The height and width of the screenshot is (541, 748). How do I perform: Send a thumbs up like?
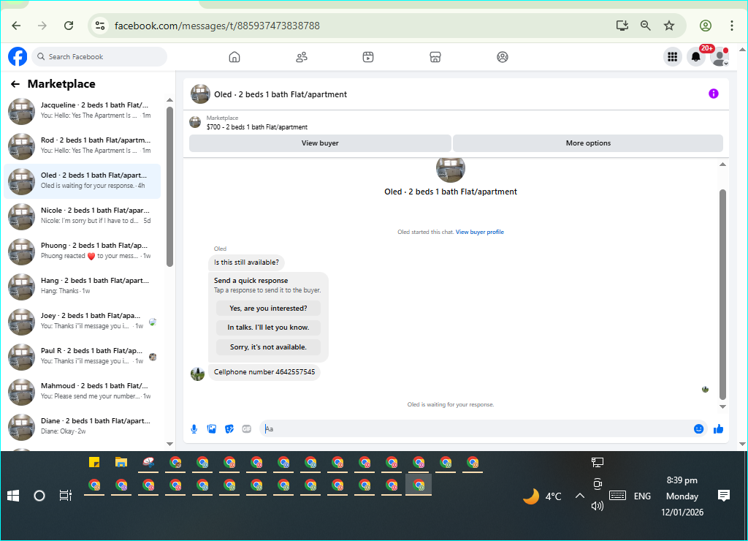pyautogui.click(x=719, y=429)
